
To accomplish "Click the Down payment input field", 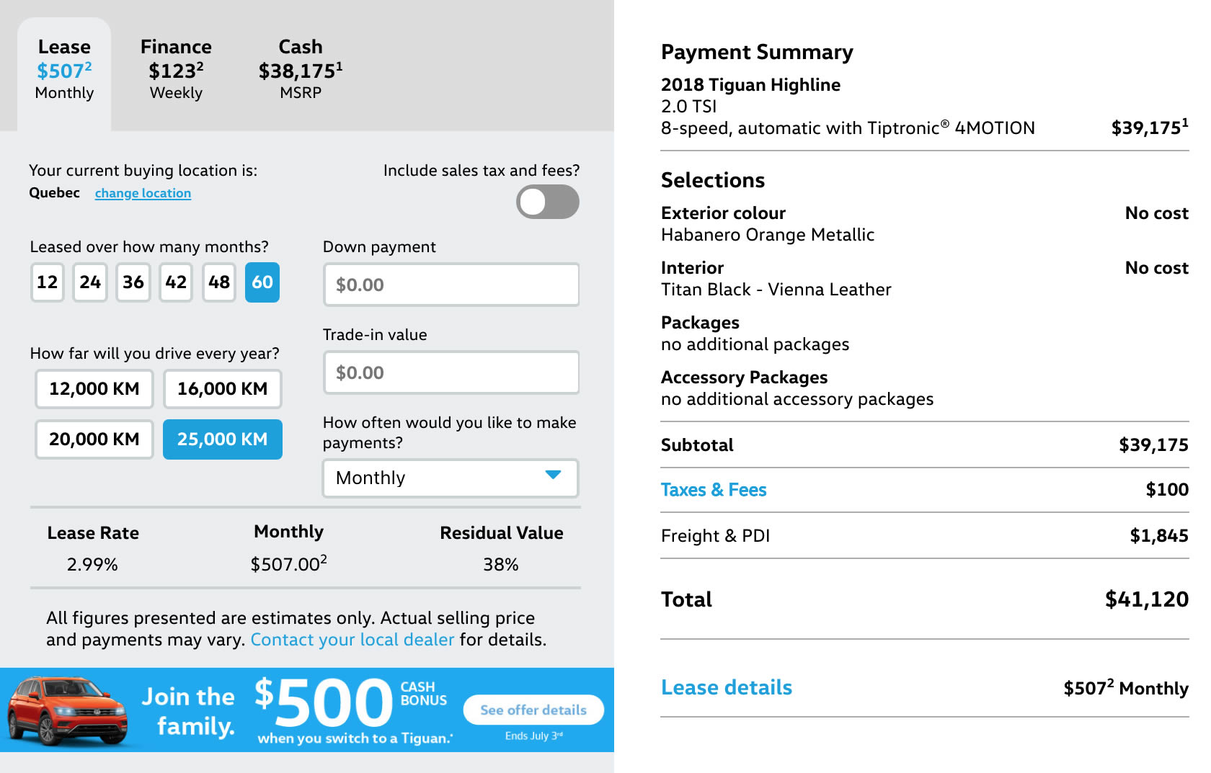I will (x=451, y=285).
